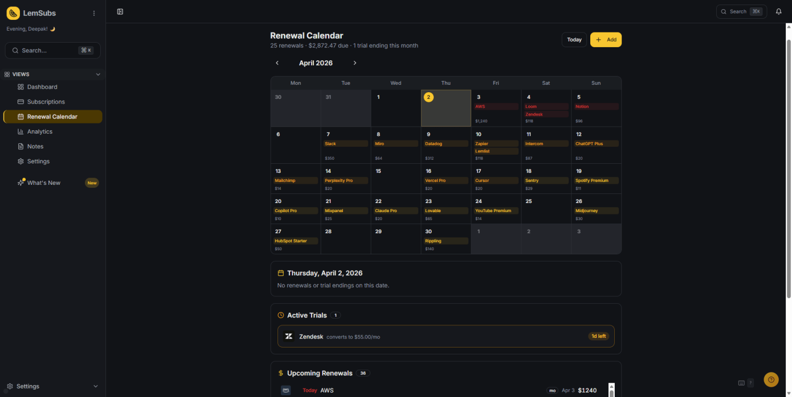This screenshot has height=397, width=792.
Task: Advance to next month with right chevron
Action: point(354,63)
